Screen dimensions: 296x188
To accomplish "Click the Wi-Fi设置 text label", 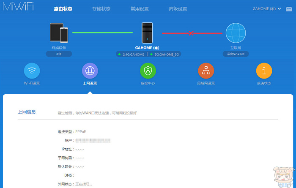I will 32,83.
